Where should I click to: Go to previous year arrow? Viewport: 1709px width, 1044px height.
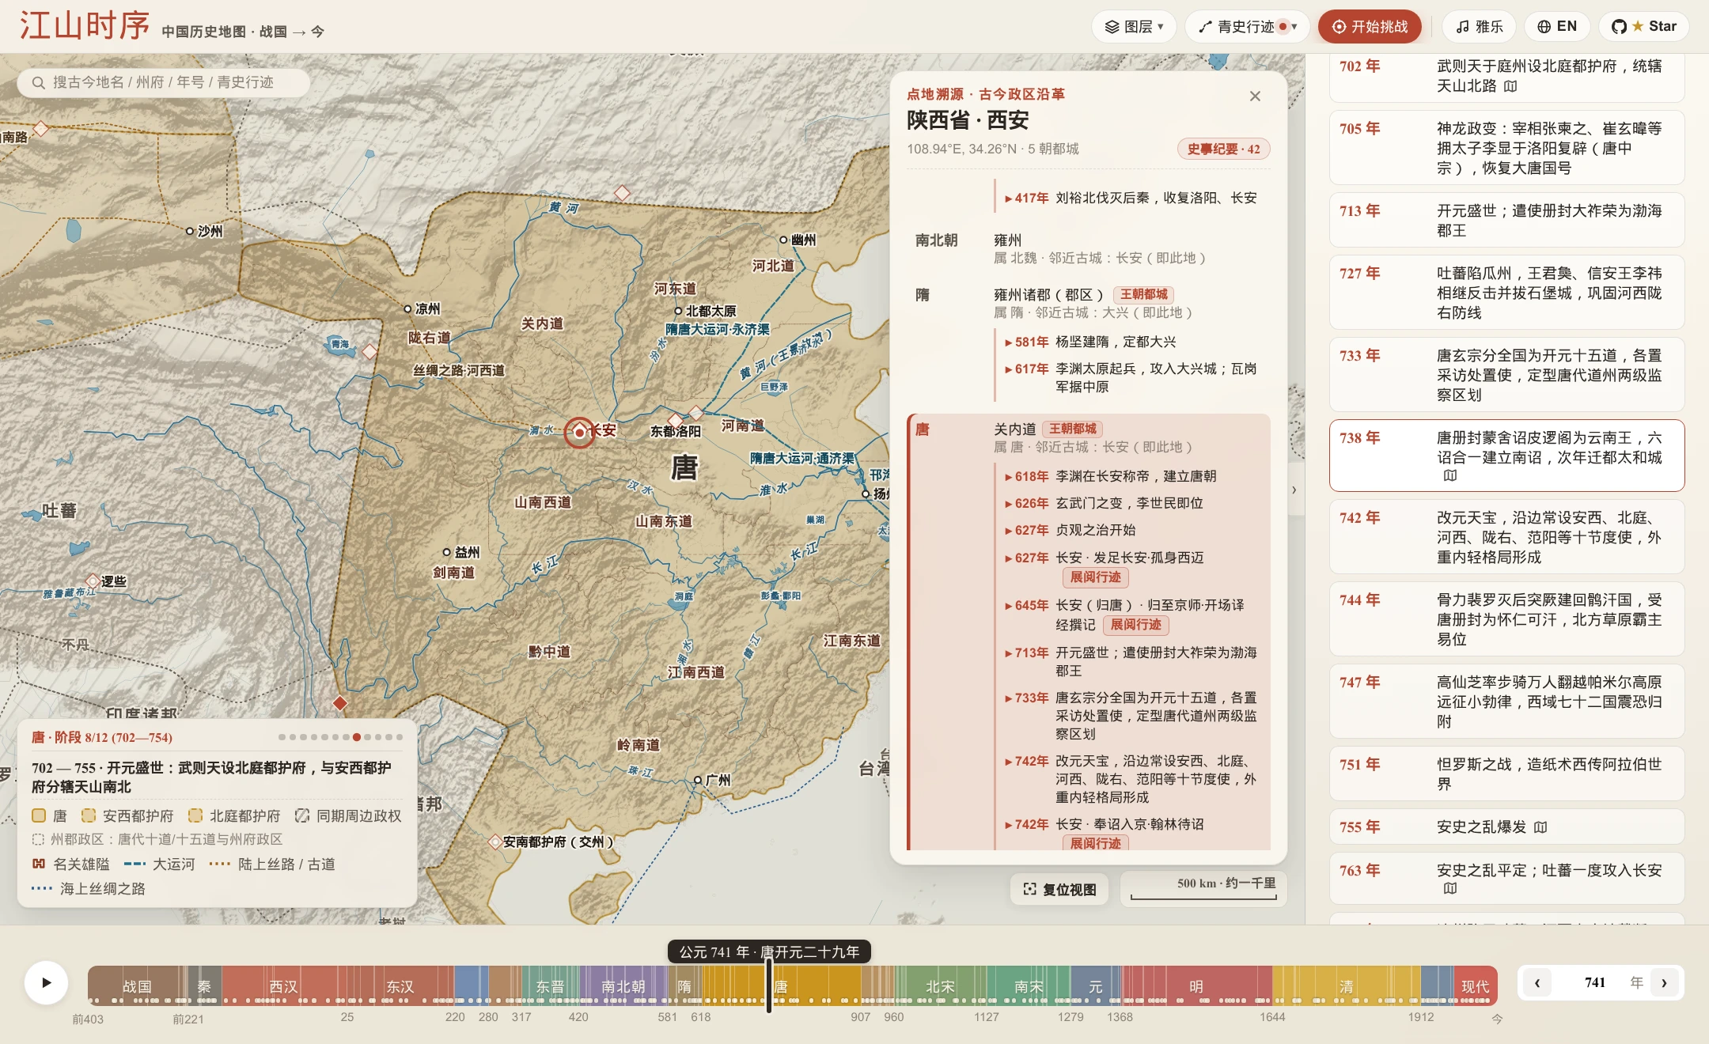[1537, 983]
